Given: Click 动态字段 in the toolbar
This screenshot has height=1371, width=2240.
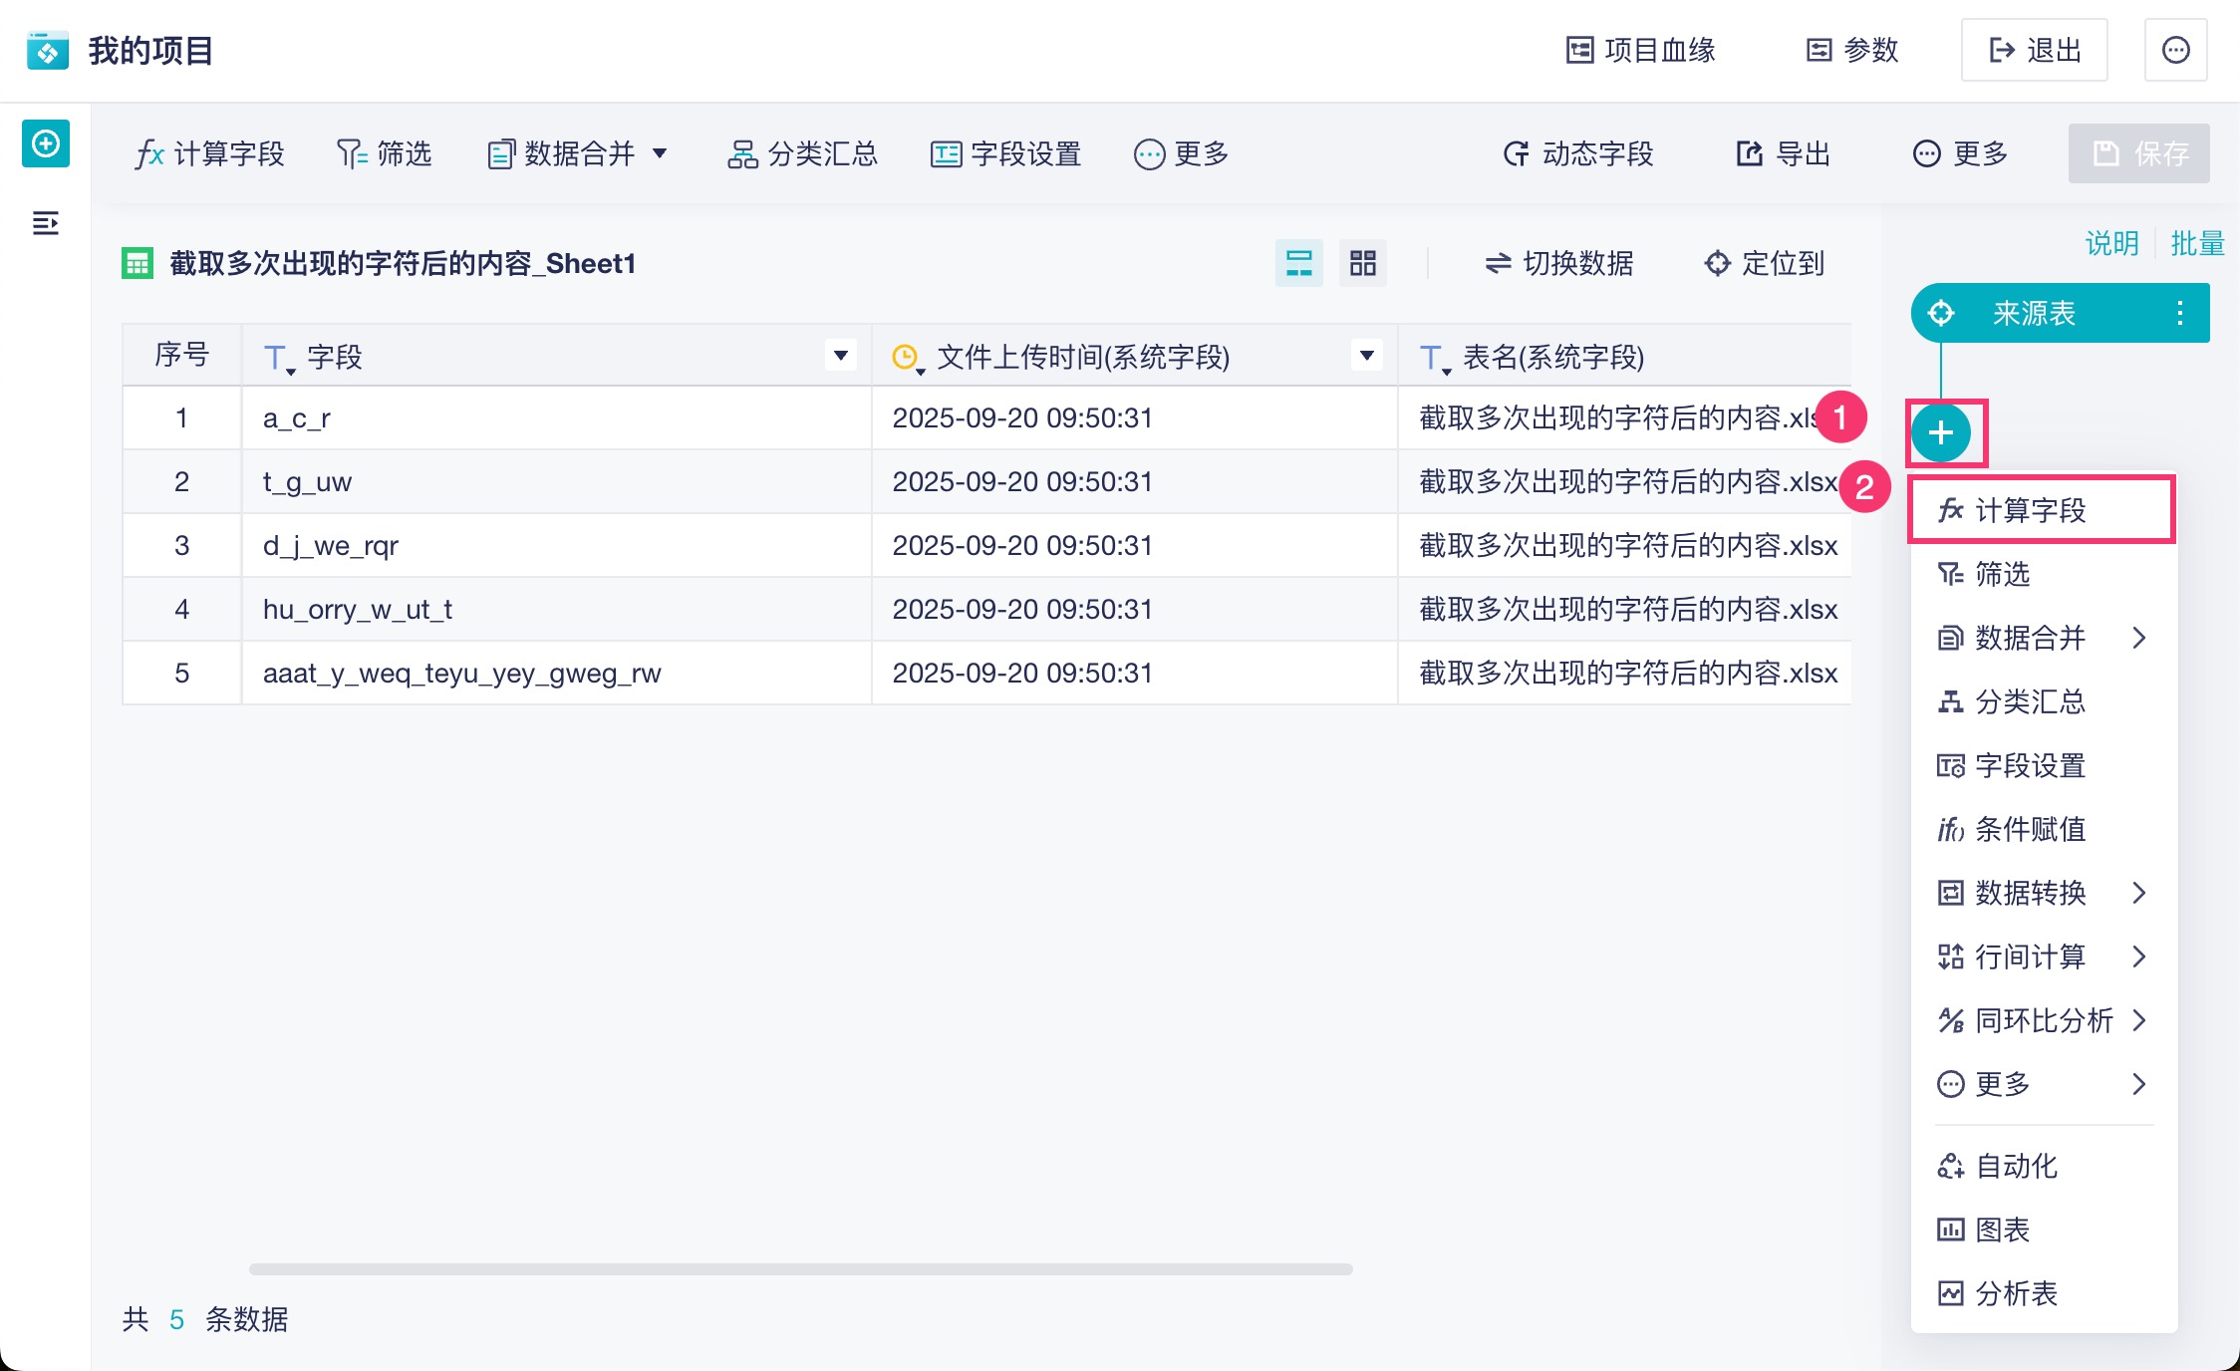Looking at the screenshot, I should [1577, 153].
